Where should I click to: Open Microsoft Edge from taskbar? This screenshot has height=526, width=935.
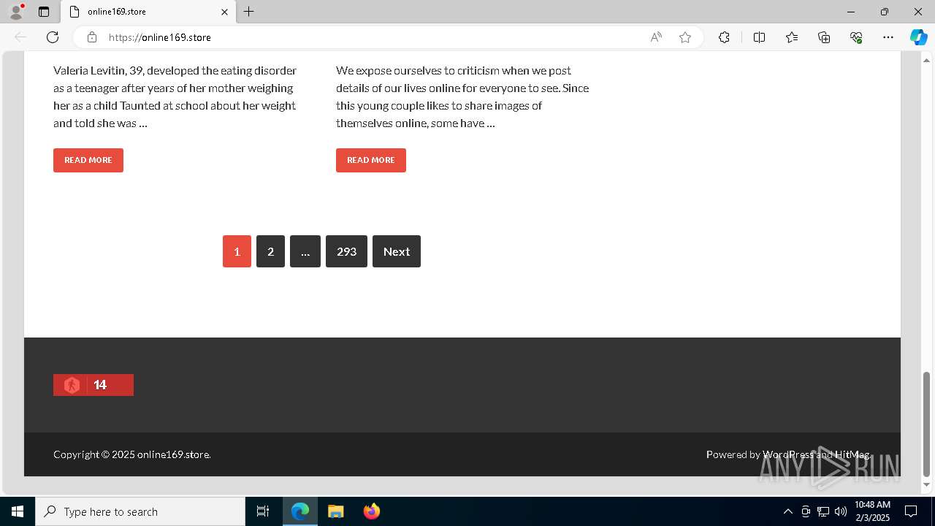[x=300, y=511]
